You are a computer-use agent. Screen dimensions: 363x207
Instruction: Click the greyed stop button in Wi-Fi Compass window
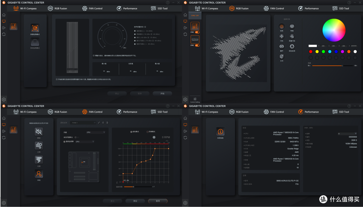tap(117, 93)
